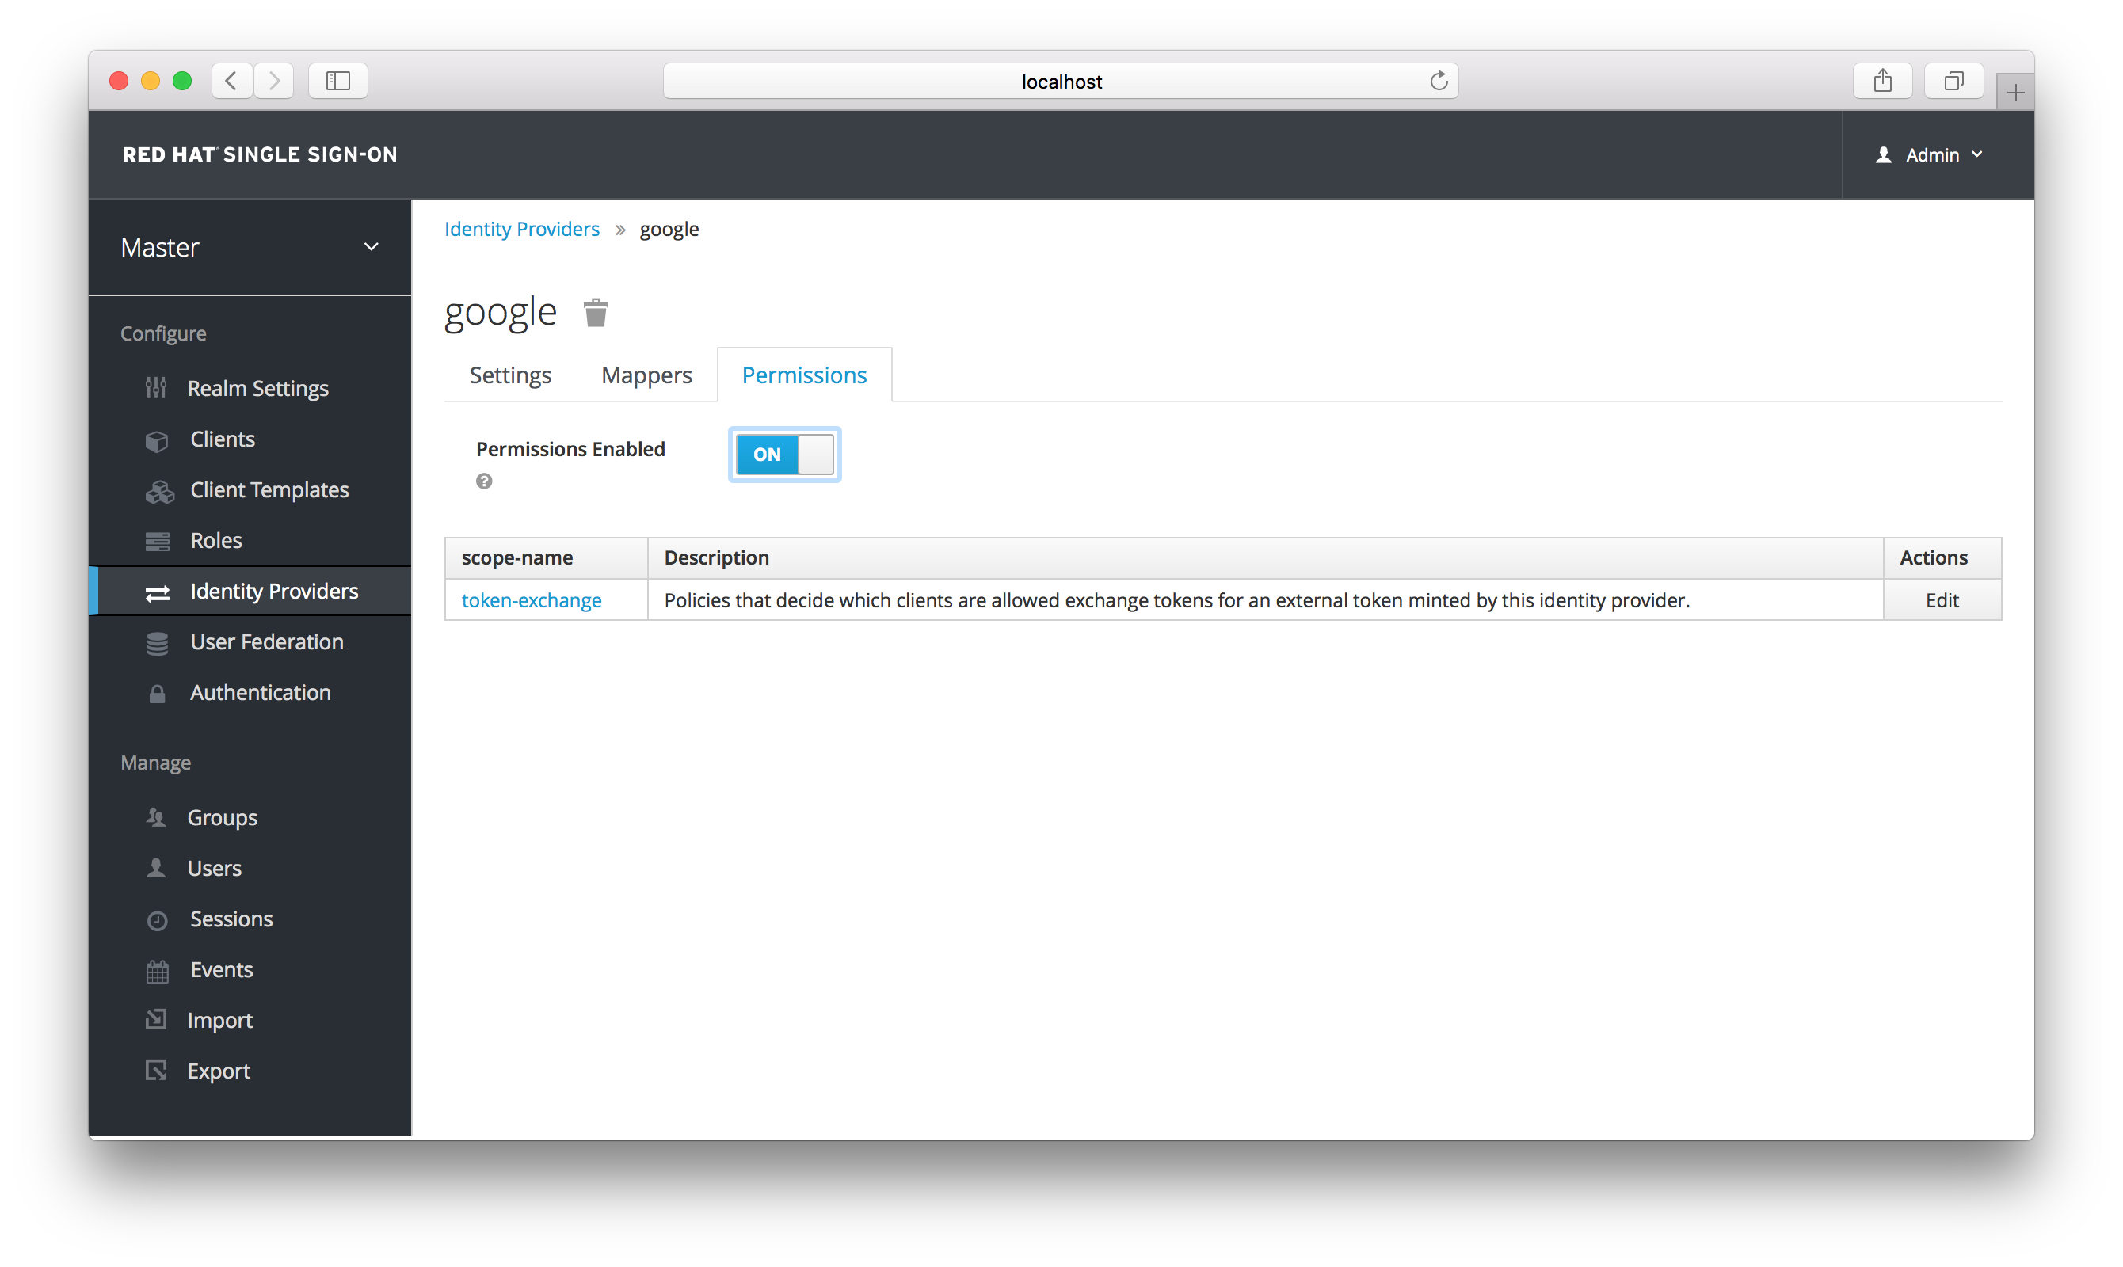Click the Users menu item in sidebar
This screenshot has width=2123, height=1267.
tap(212, 867)
